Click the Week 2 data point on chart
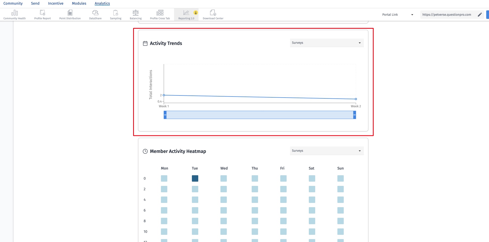489x242 pixels. pos(356,99)
